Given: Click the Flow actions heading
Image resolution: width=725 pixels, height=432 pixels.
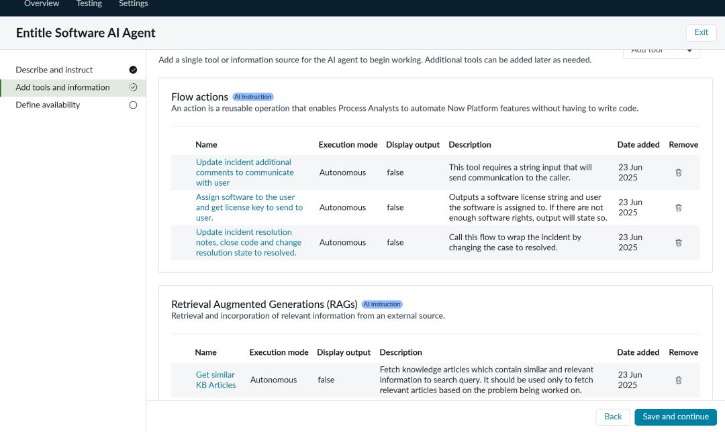Looking at the screenshot, I should click(x=199, y=97).
